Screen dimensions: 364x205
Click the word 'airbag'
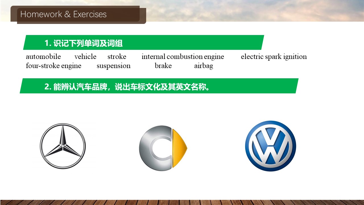tap(204, 66)
